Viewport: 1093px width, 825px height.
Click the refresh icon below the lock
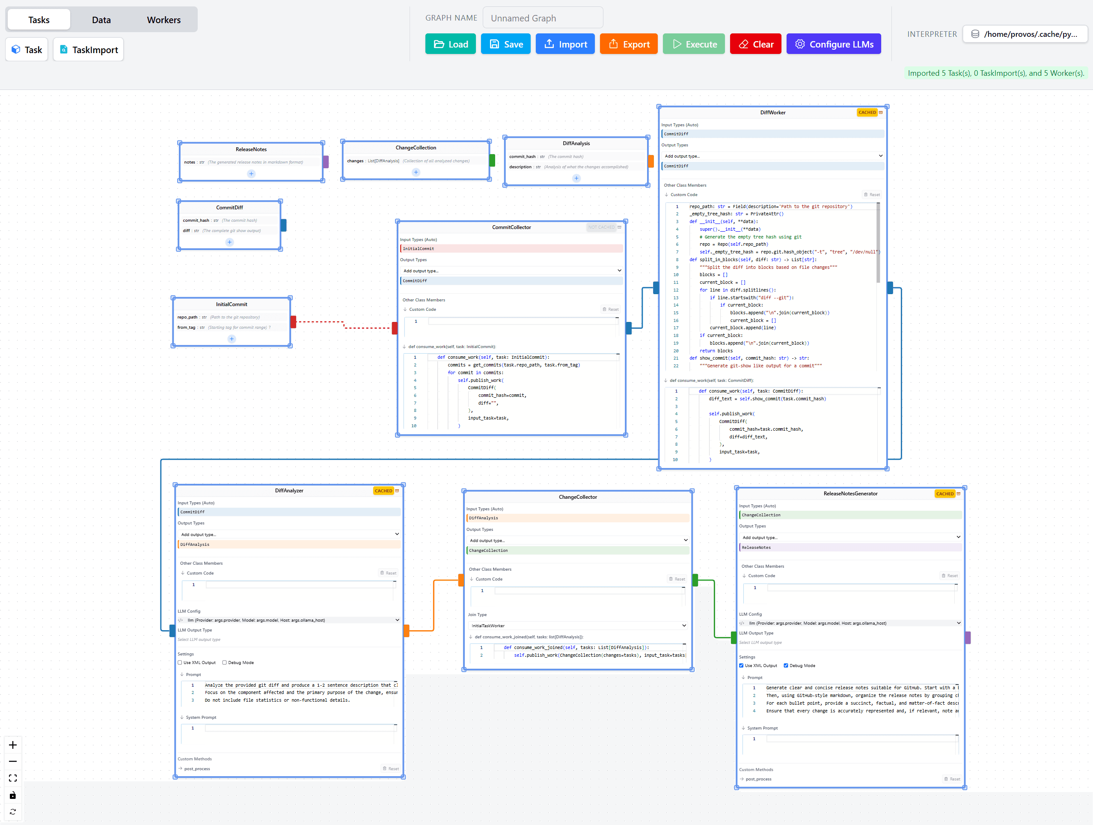pyautogui.click(x=13, y=811)
